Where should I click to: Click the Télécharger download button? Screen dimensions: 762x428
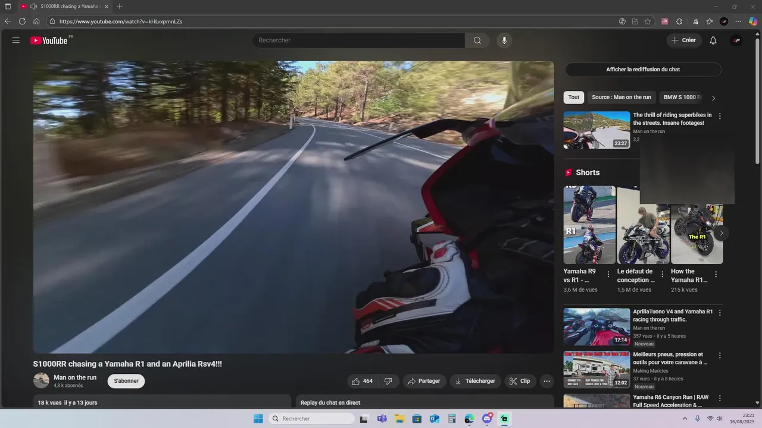click(475, 381)
